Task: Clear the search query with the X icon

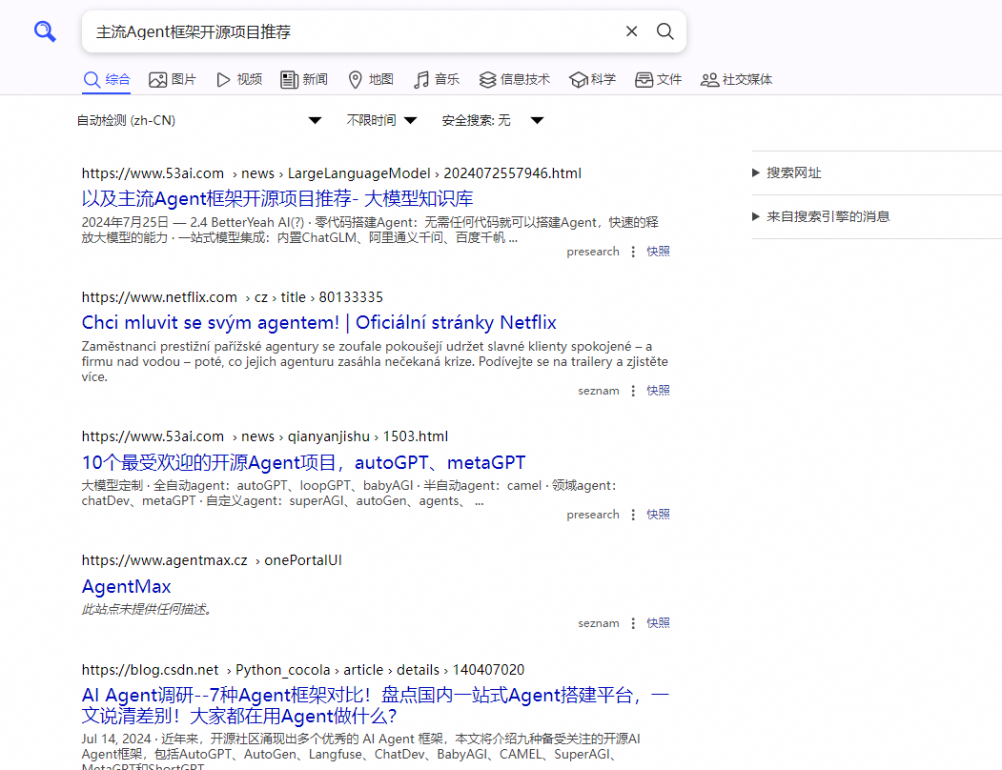Action: click(631, 31)
